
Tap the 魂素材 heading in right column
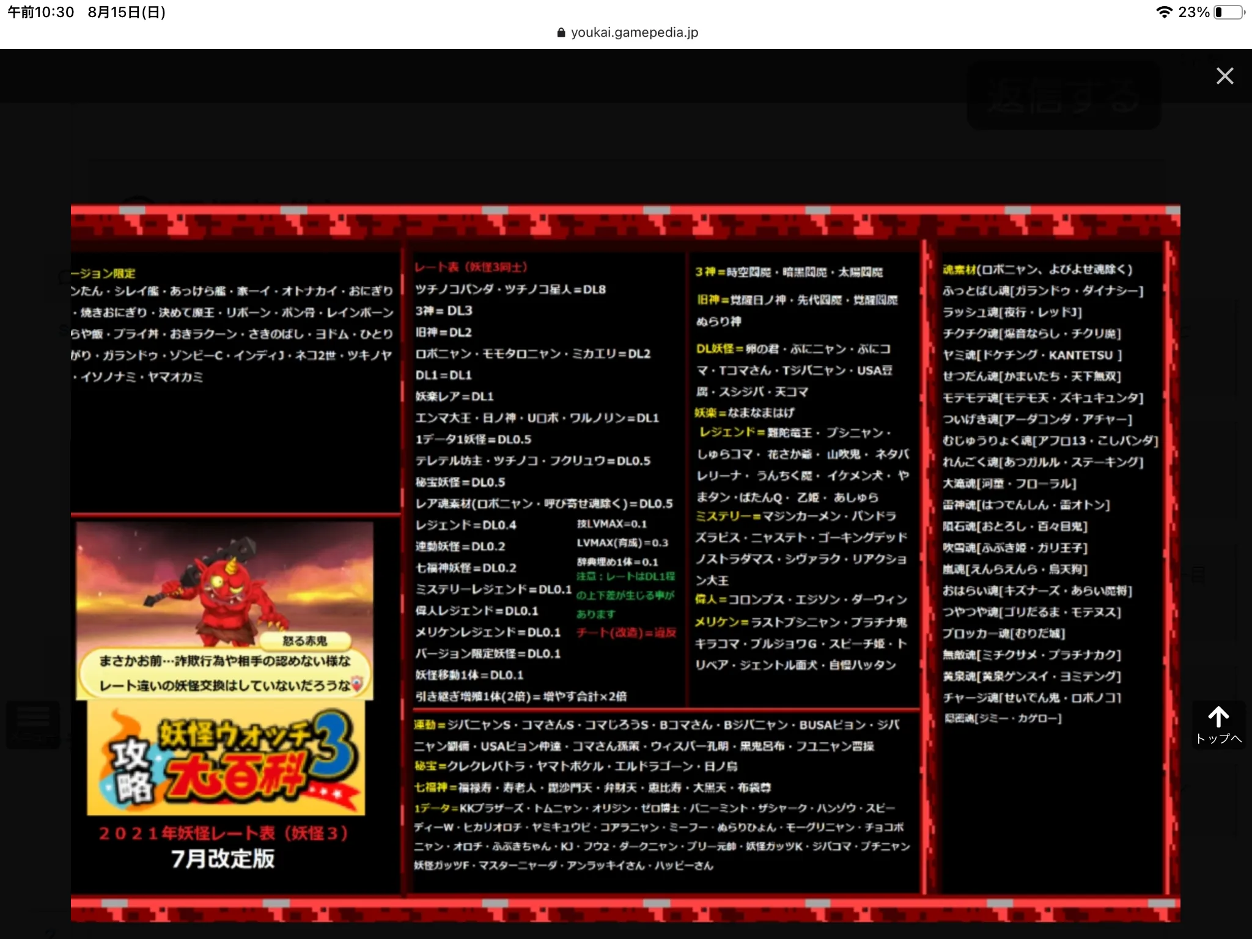(959, 269)
